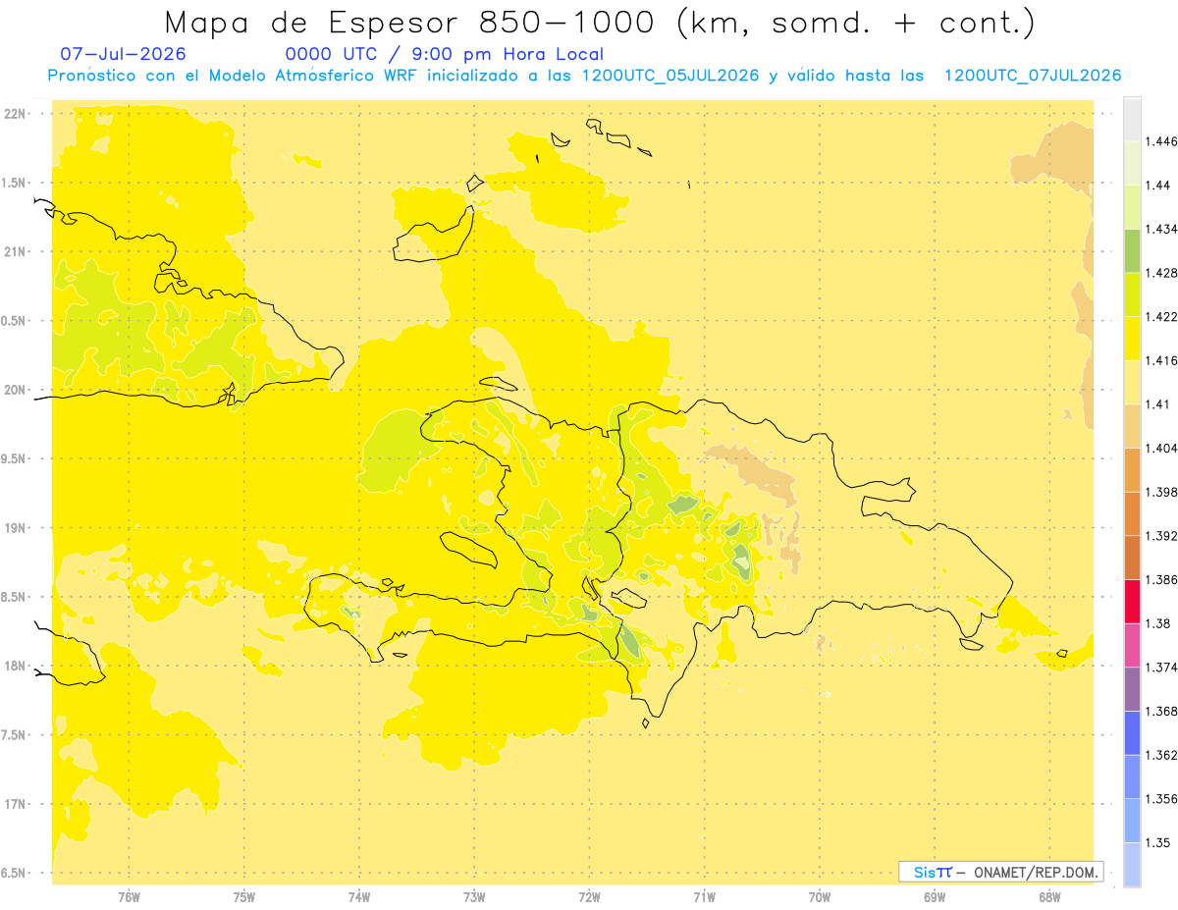Viewport: 1178px width, 910px height.
Task: Select the purple 1.368–1.374 legend band
Action: pos(1132,688)
